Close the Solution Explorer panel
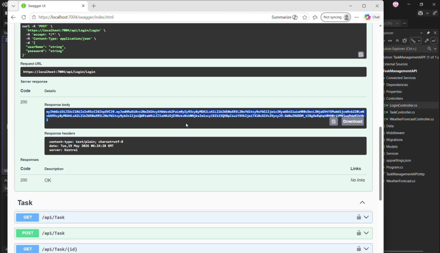The image size is (440, 253). [x=435, y=33]
